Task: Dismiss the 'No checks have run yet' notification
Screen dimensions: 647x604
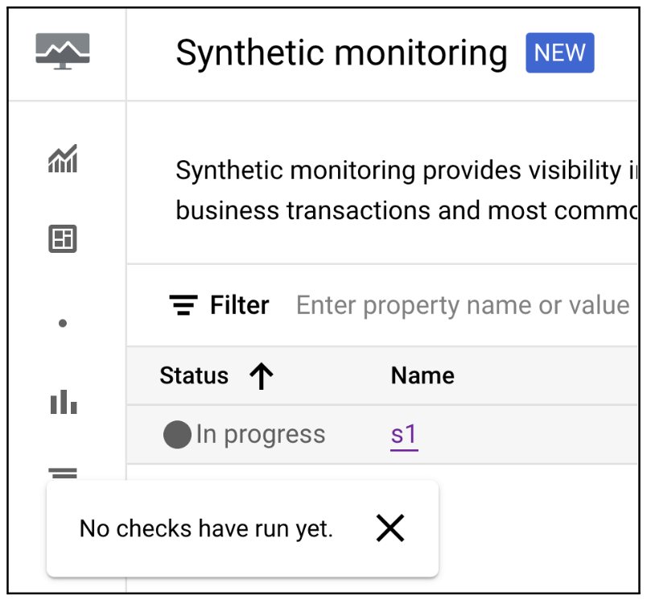Action: click(390, 528)
